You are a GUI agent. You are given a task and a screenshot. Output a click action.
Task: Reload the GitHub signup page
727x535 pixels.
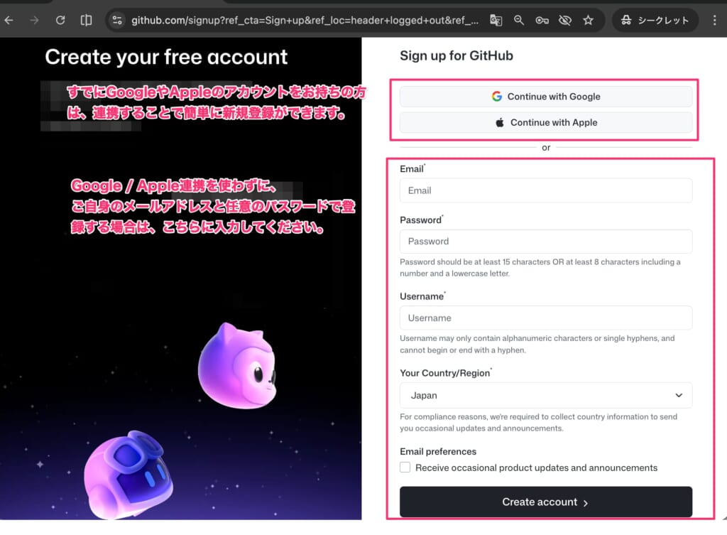(60, 20)
